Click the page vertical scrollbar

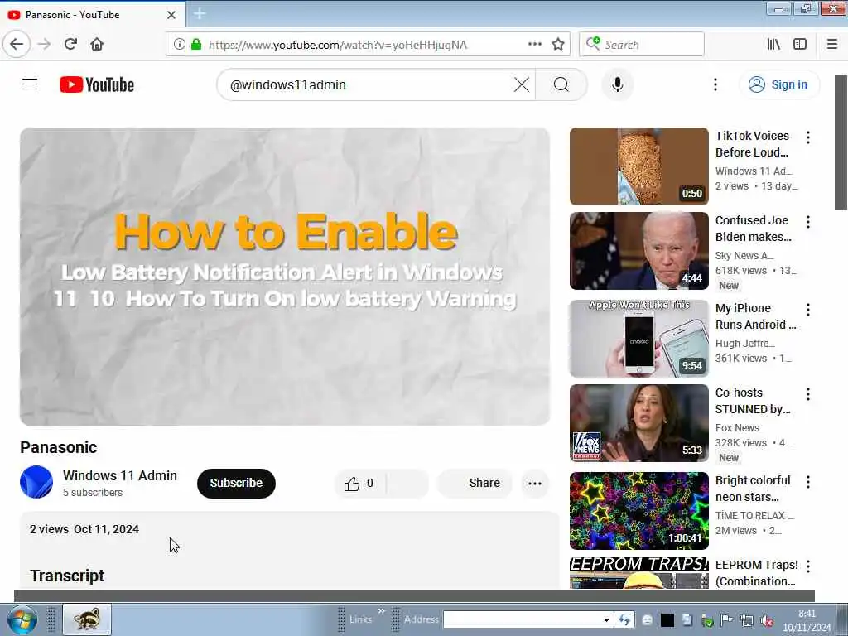841,142
